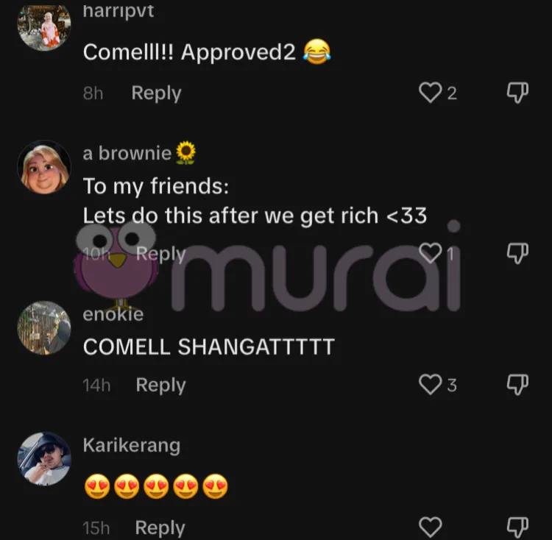Open a brownie's cartoon avatar
This screenshot has height=540, width=552.
tap(44, 167)
